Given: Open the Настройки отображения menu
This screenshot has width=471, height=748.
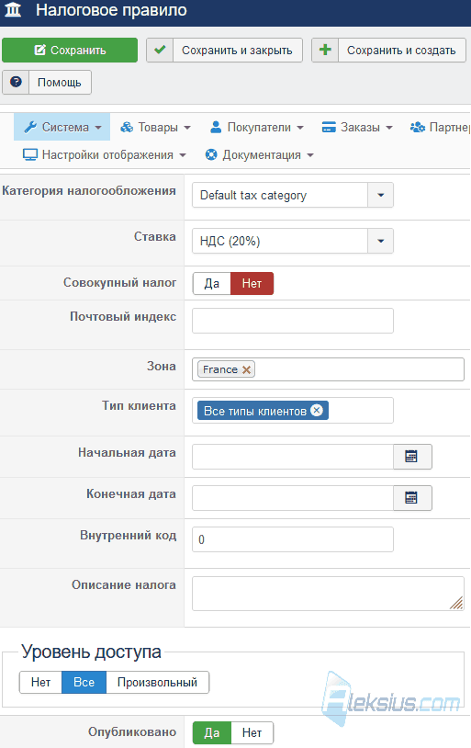Looking at the screenshot, I should (105, 154).
